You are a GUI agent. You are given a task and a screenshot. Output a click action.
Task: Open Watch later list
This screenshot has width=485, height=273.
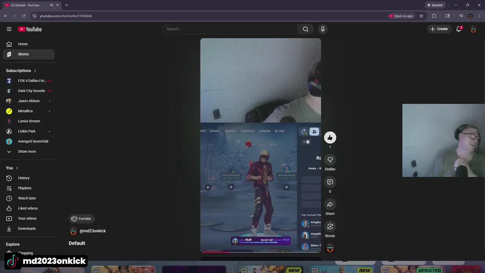[x=29, y=198]
